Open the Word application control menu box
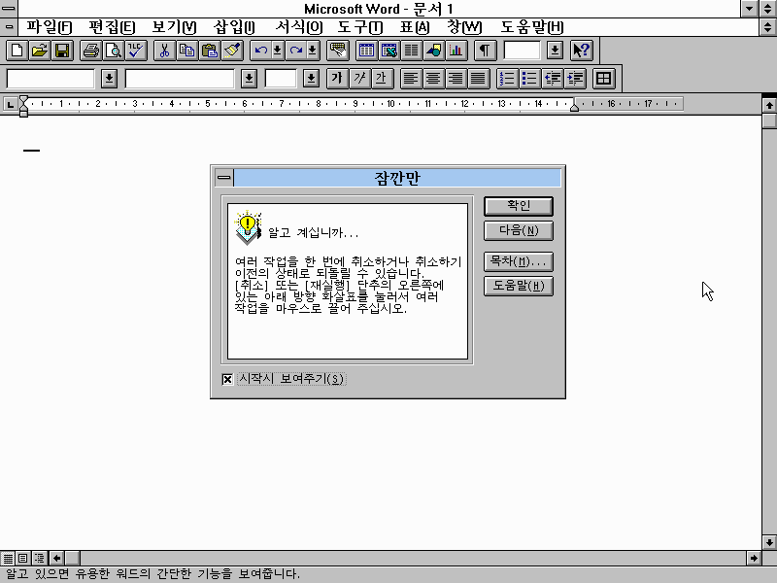This screenshot has width=777, height=583. point(9,9)
